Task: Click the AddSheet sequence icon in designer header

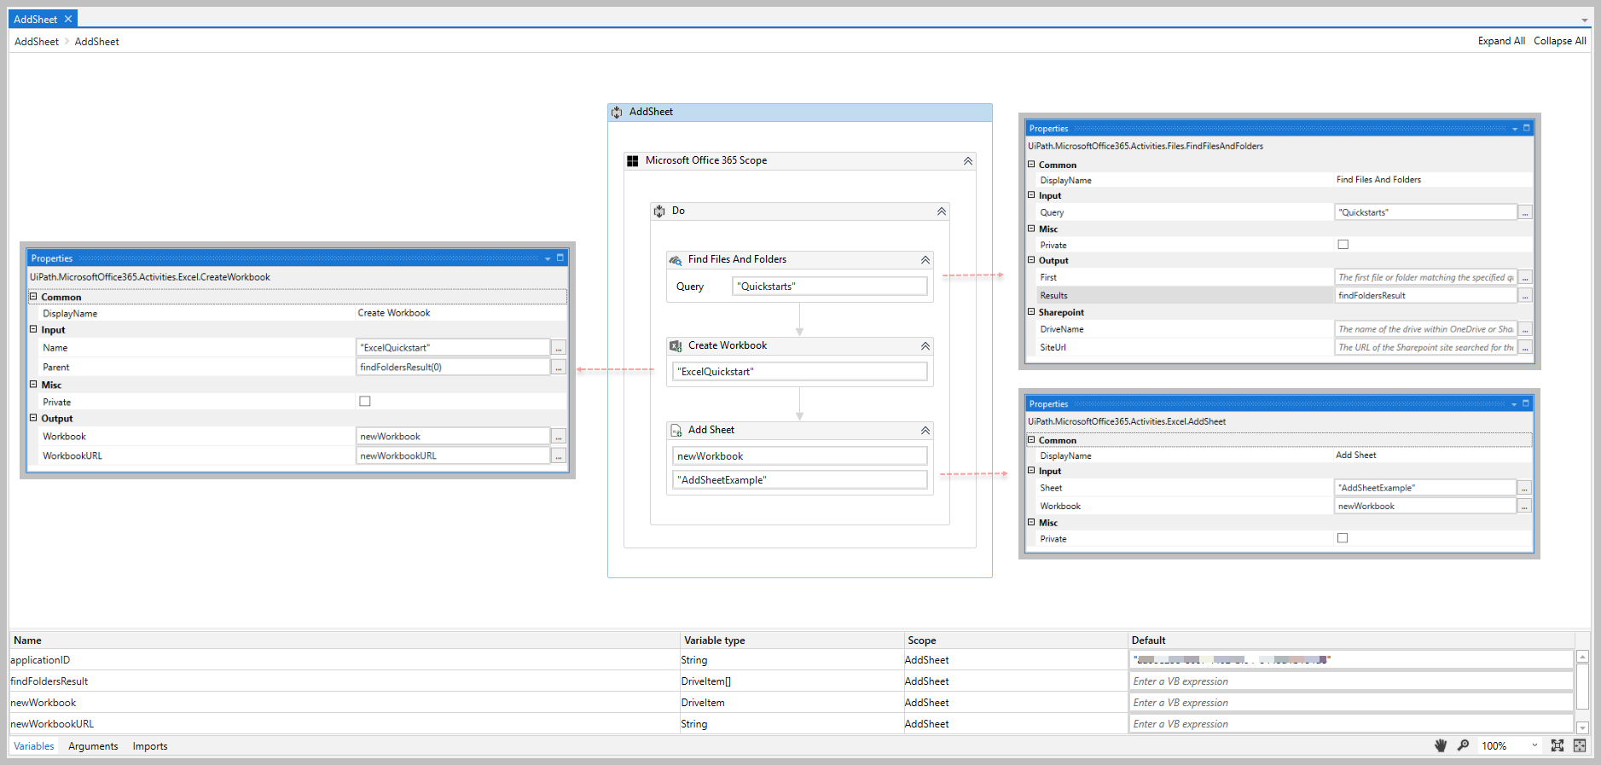Action: (617, 113)
